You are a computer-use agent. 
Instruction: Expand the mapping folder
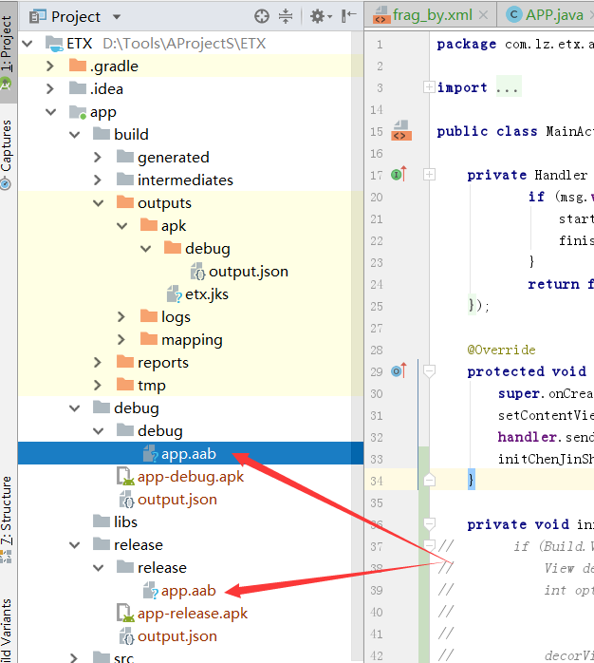click(x=121, y=339)
